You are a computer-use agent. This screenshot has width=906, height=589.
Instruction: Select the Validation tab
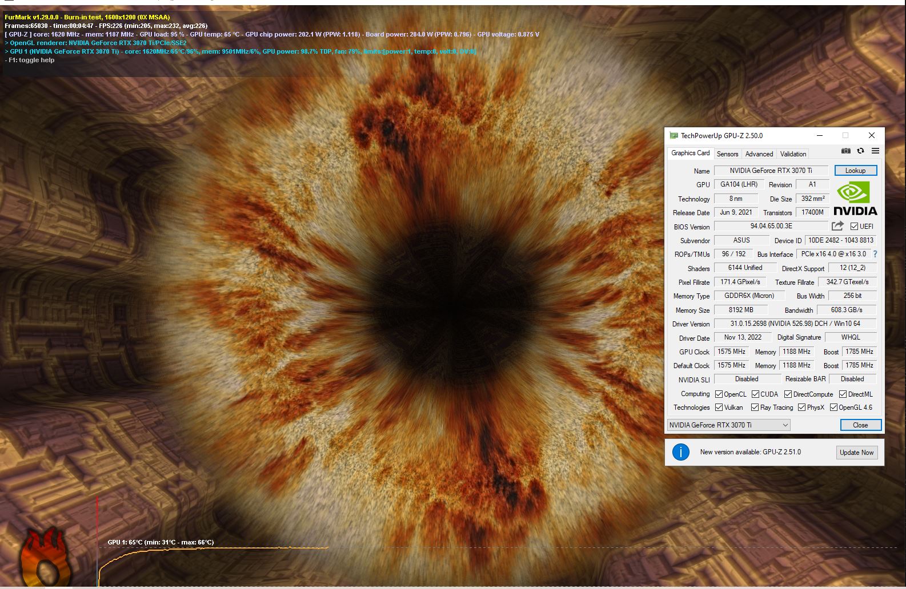click(x=793, y=154)
